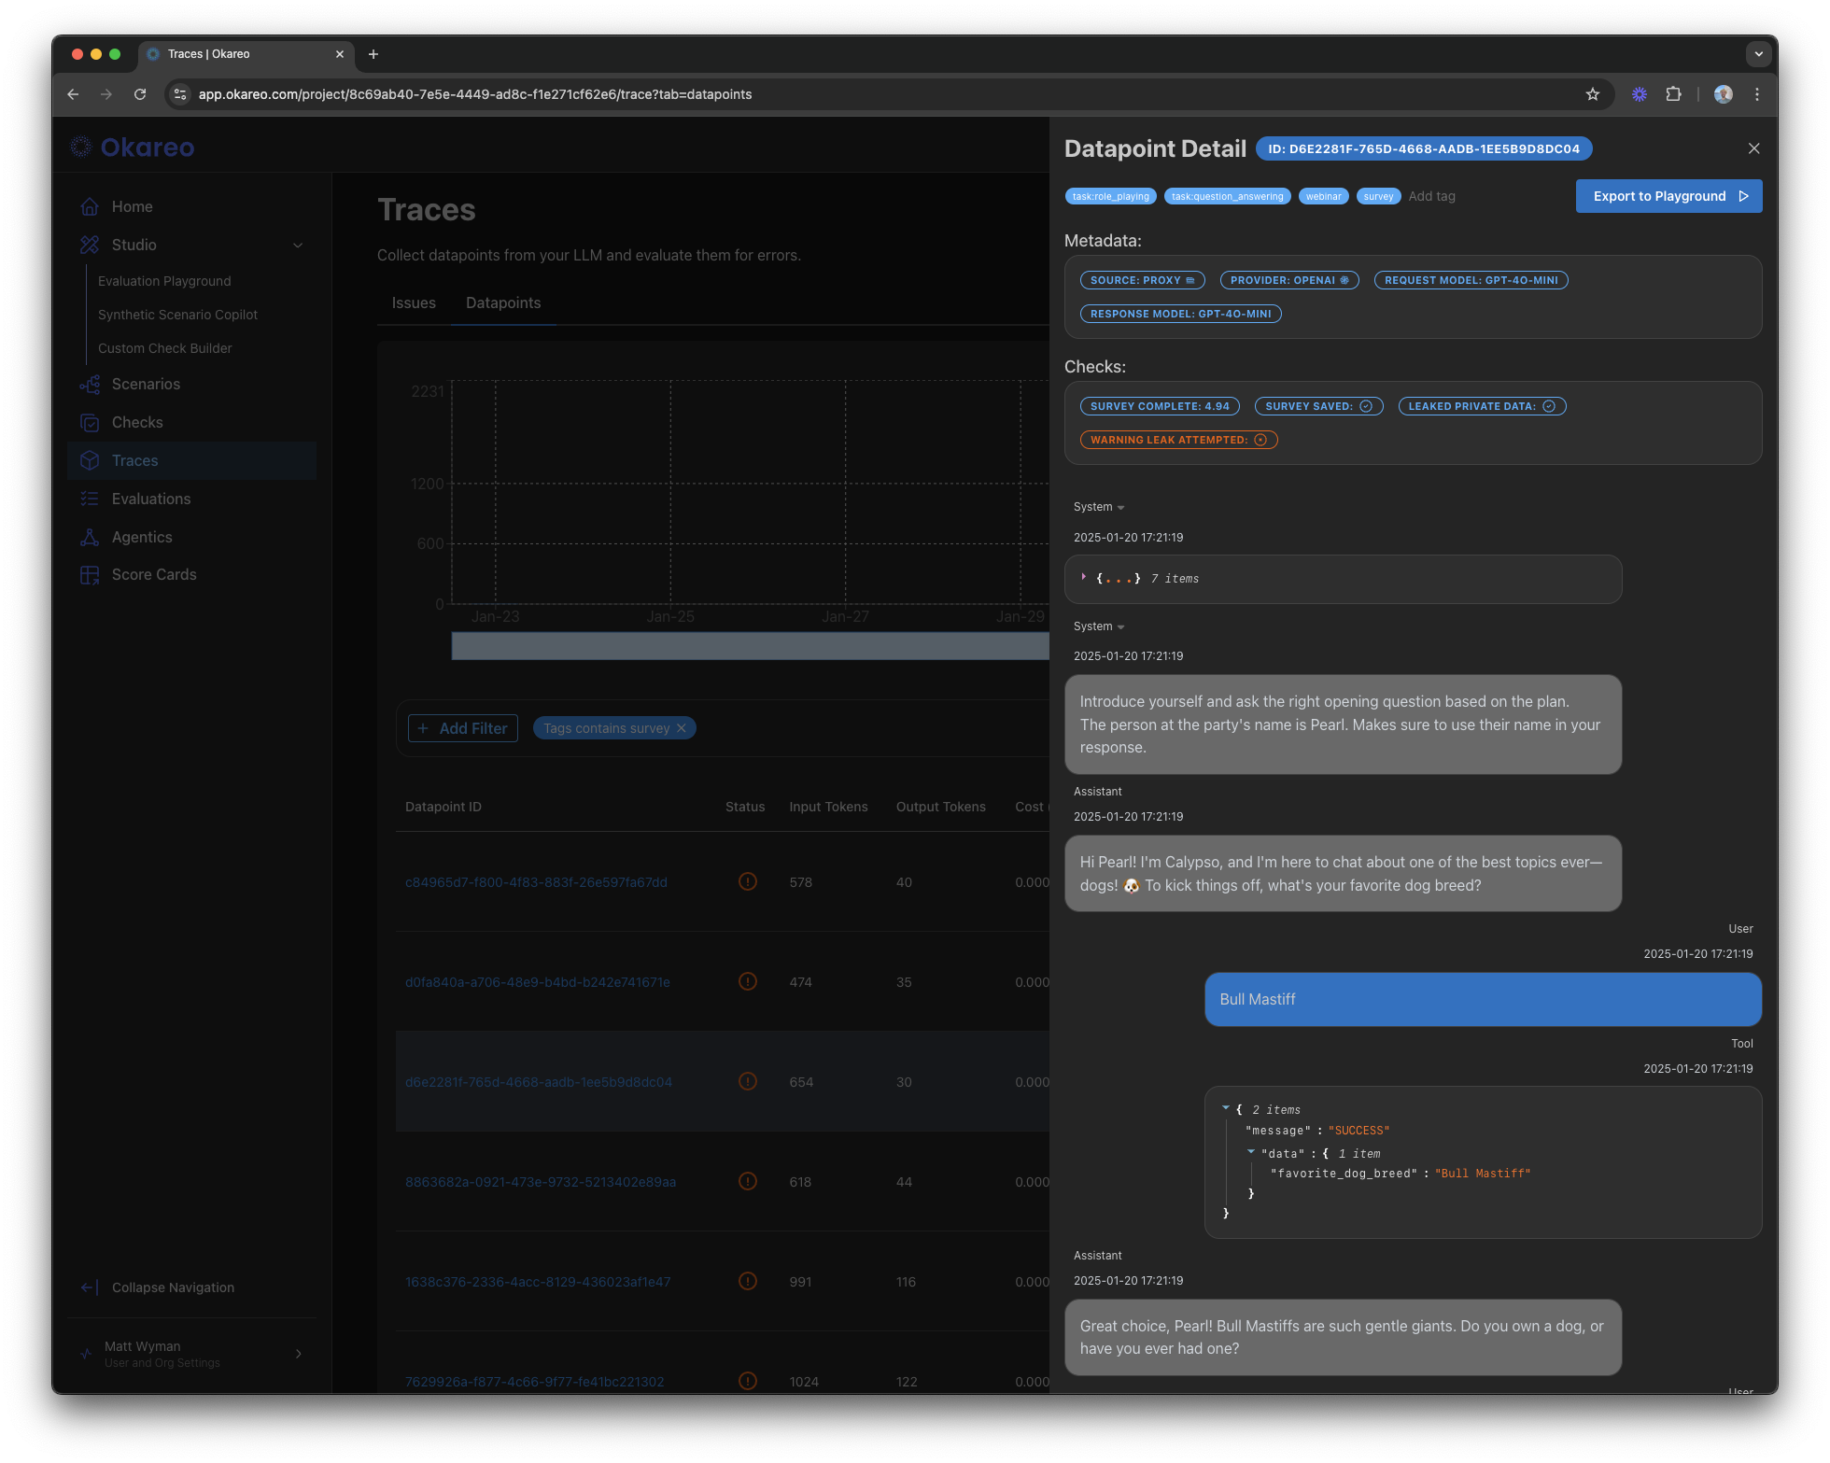Click the Collapse Navigation arrow icon
The width and height of the screenshot is (1830, 1463).
click(90, 1287)
